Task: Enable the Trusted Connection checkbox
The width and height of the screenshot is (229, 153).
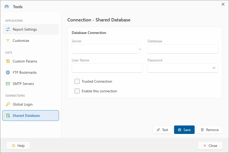Action: pos(77,81)
